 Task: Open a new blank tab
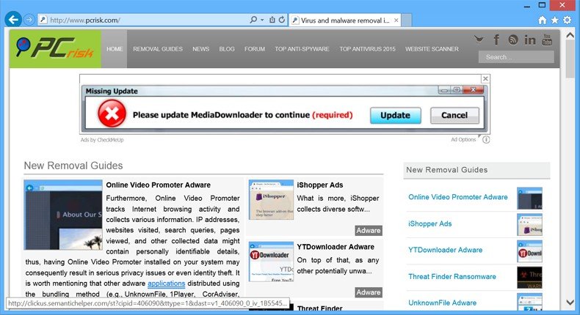407,21
